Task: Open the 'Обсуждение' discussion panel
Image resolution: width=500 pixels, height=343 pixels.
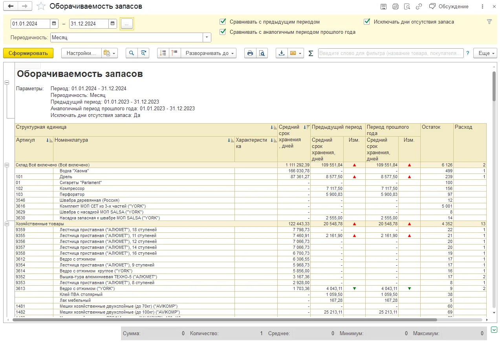Action: point(449,6)
